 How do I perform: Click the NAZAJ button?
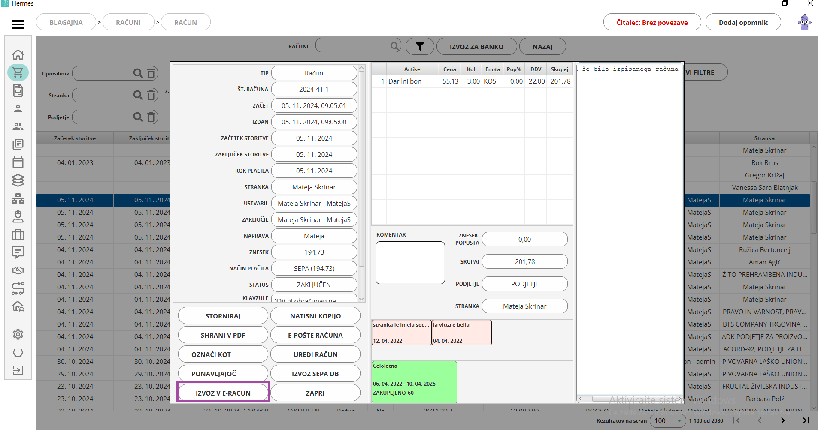click(x=542, y=47)
